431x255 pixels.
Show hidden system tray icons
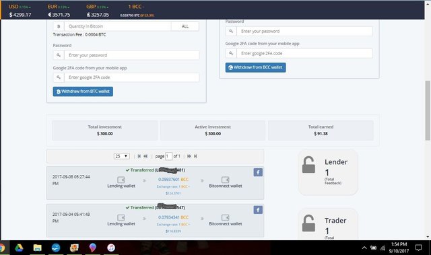pos(364,248)
